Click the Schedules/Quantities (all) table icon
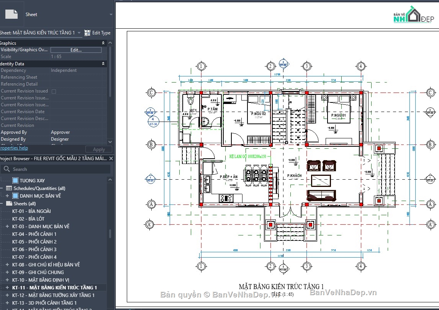Screen dimensions: 439x310 point(9,188)
